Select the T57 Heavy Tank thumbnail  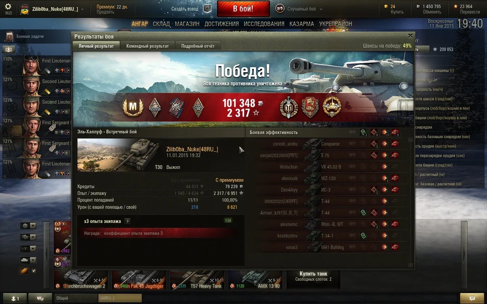coord(198,280)
